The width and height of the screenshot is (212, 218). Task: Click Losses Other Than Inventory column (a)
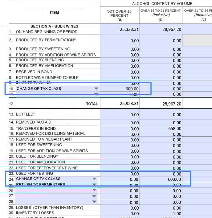coord(120,208)
